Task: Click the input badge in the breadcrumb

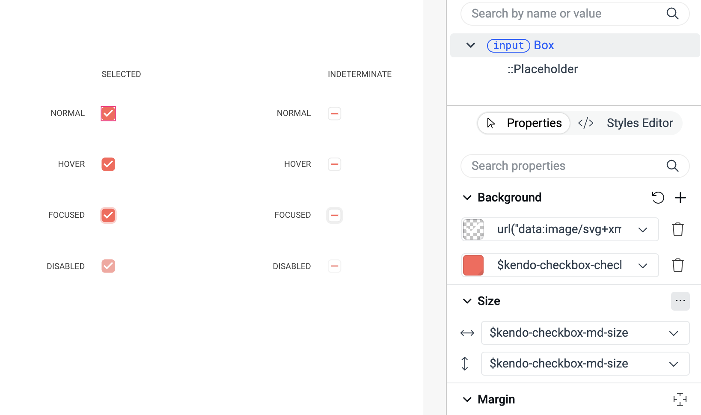Action: tap(508, 45)
